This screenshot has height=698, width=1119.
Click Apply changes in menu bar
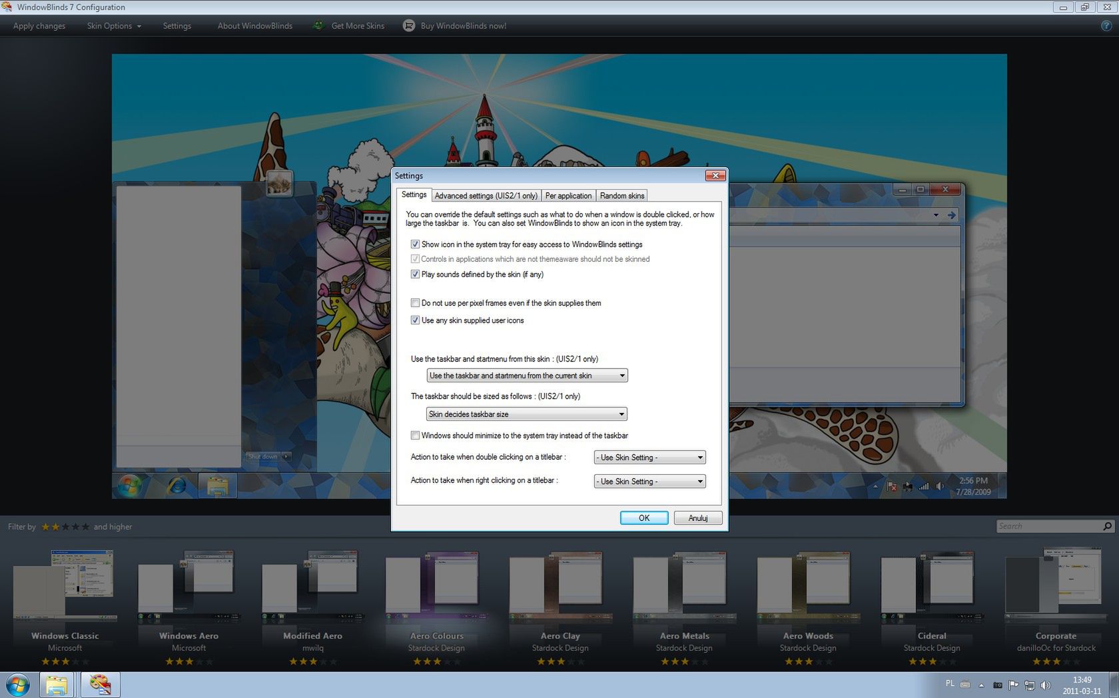coord(39,26)
